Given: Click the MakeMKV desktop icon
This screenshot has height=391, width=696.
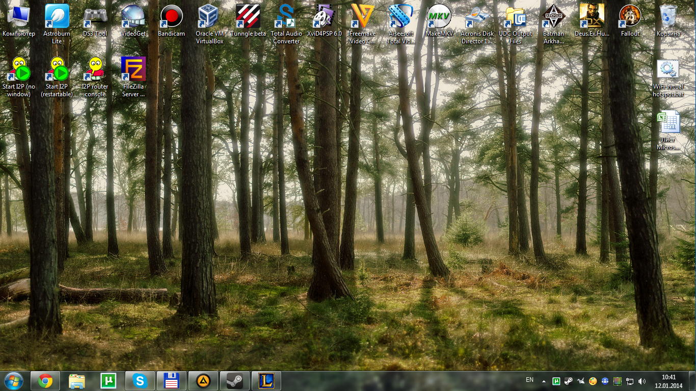Looking at the screenshot, I should pyautogui.click(x=439, y=17).
